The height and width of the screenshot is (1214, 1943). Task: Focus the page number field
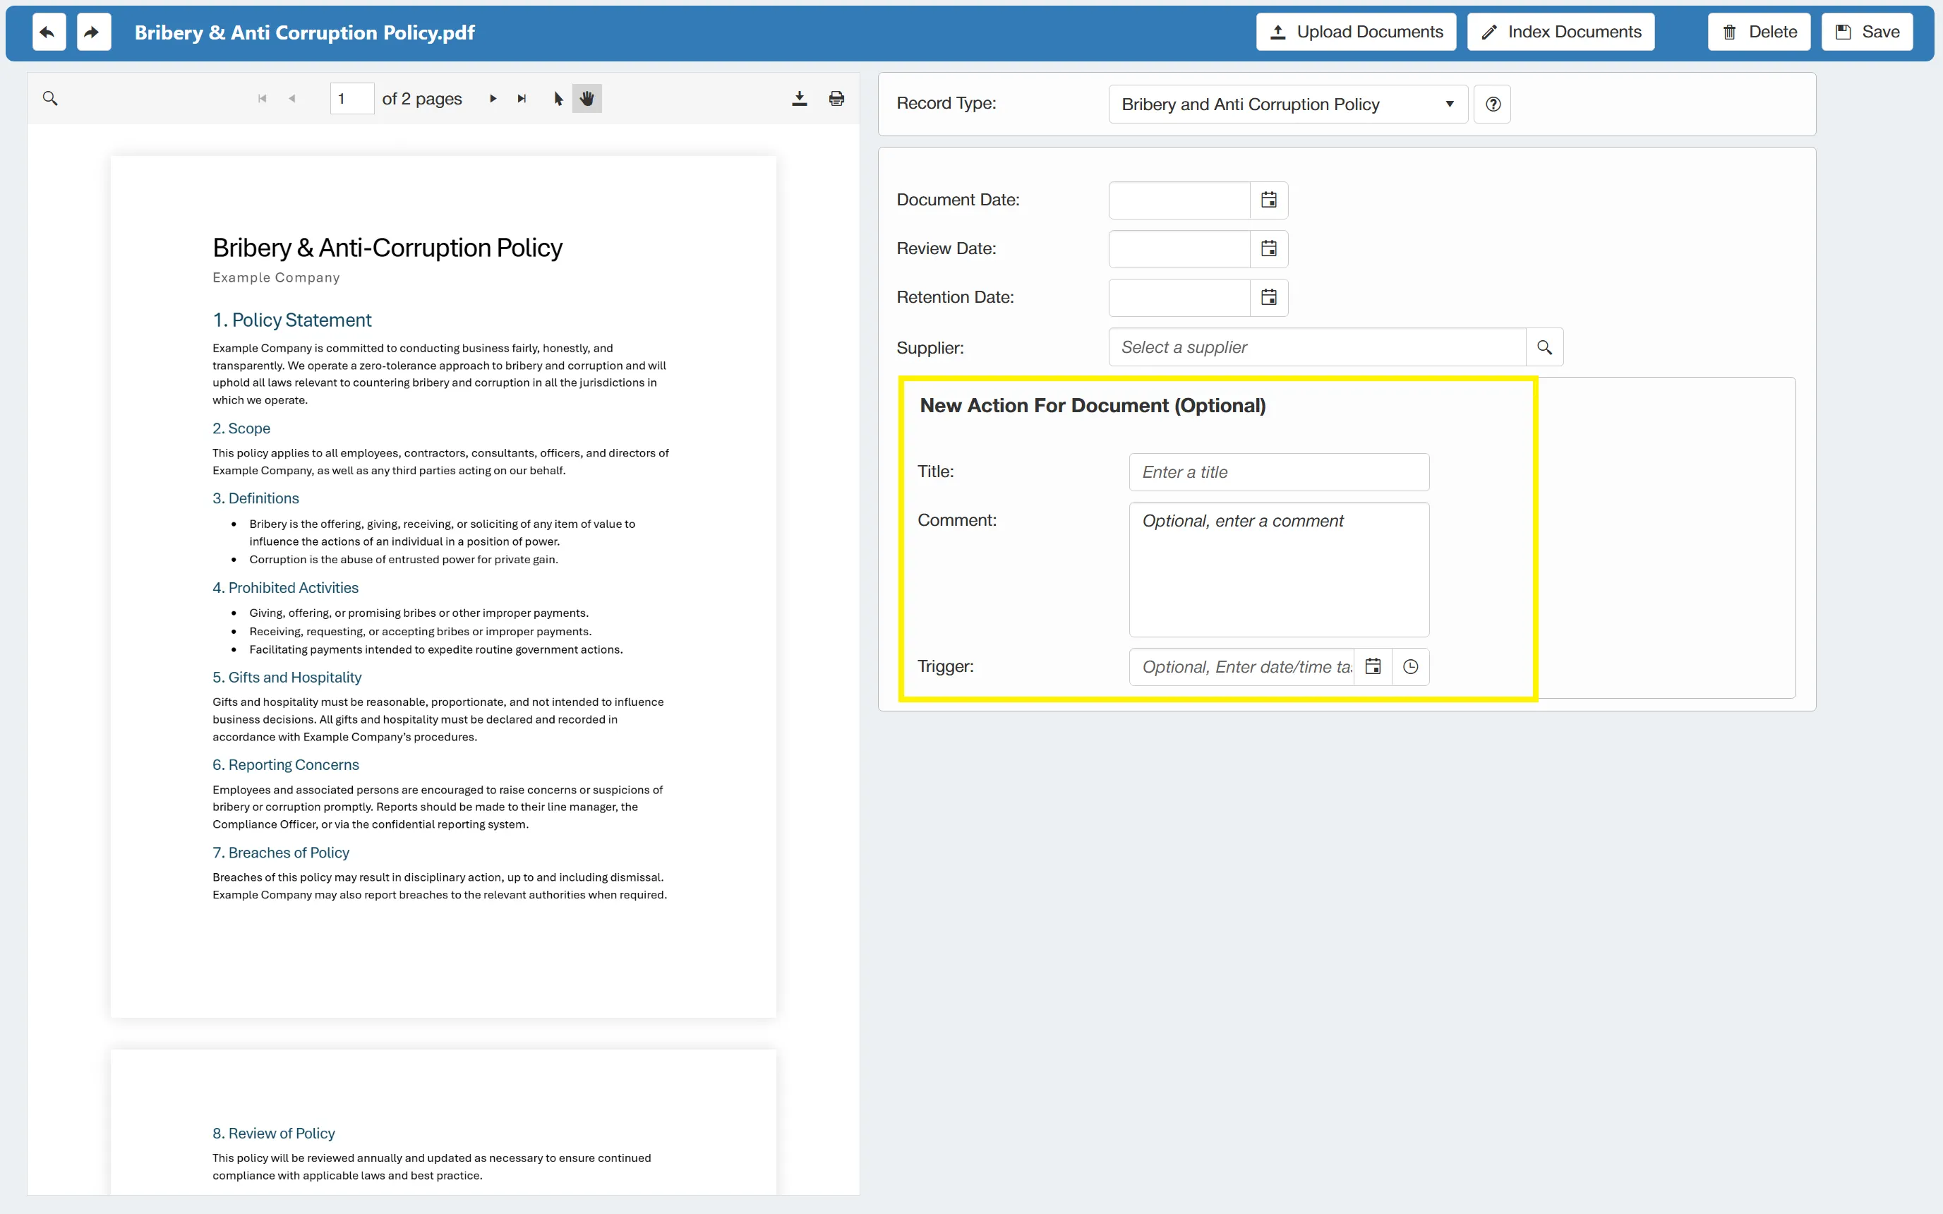[351, 98]
